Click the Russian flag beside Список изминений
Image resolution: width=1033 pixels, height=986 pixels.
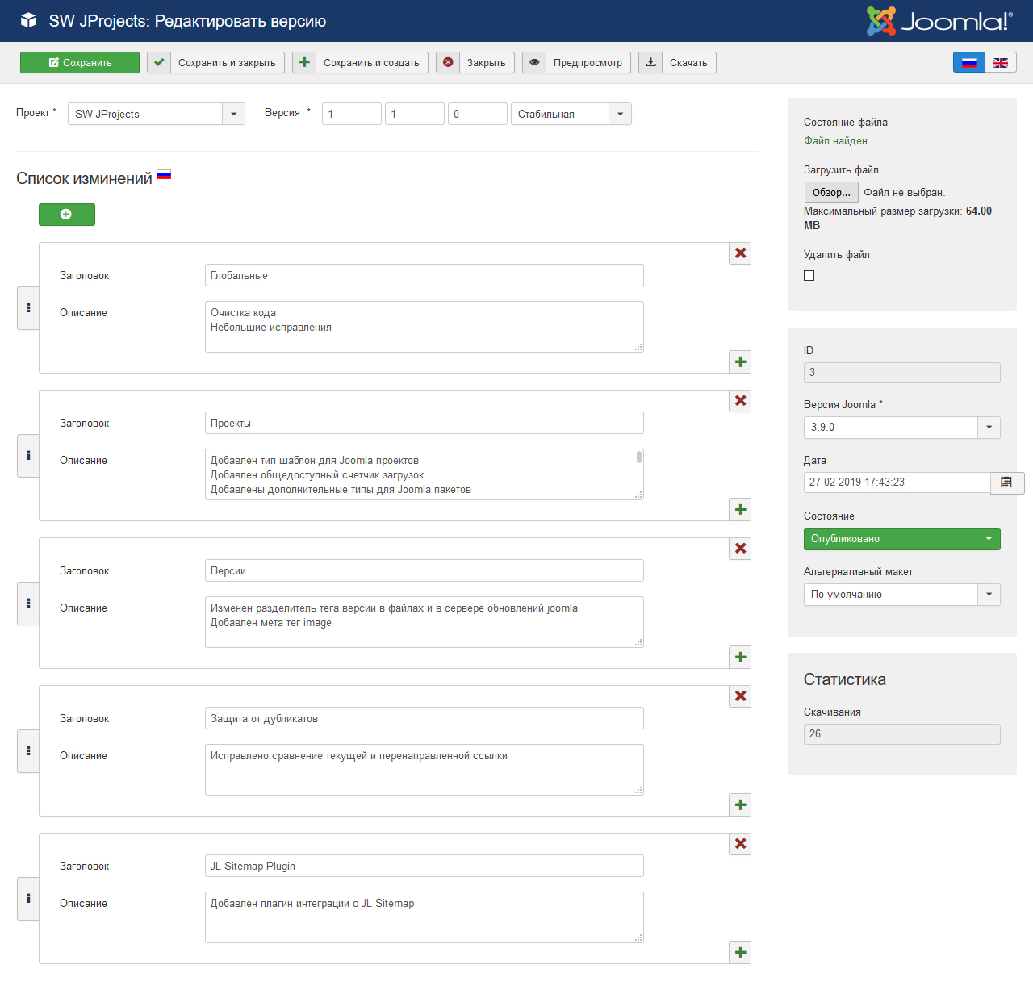point(164,174)
